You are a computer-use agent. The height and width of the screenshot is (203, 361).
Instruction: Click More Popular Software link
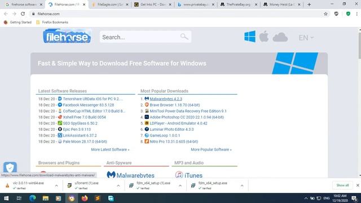coord(211,149)
